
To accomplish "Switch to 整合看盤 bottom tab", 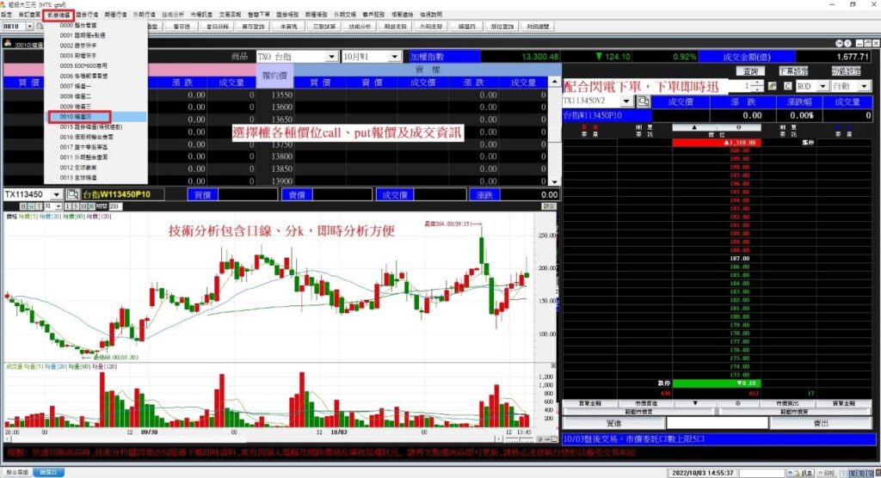I will [17, 472].
